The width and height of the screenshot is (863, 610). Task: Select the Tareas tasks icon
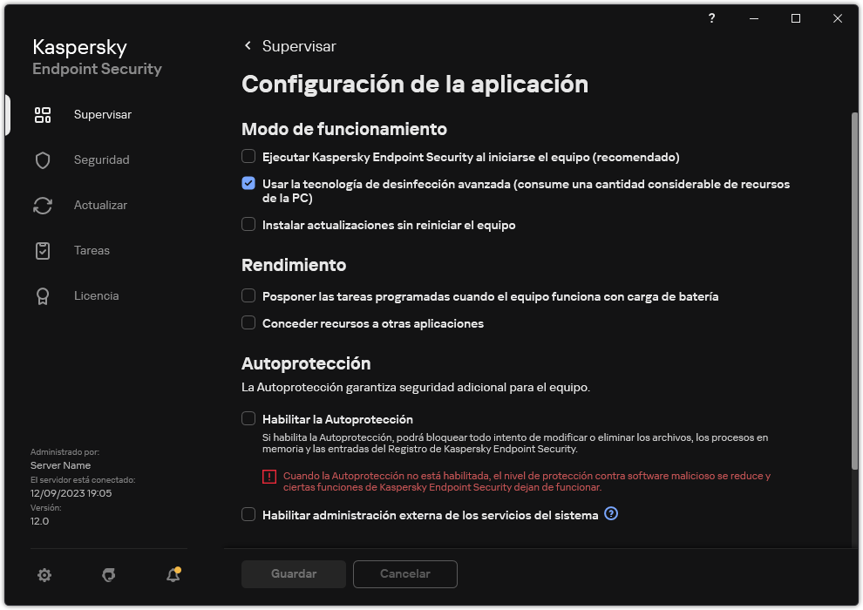(43, 250)
